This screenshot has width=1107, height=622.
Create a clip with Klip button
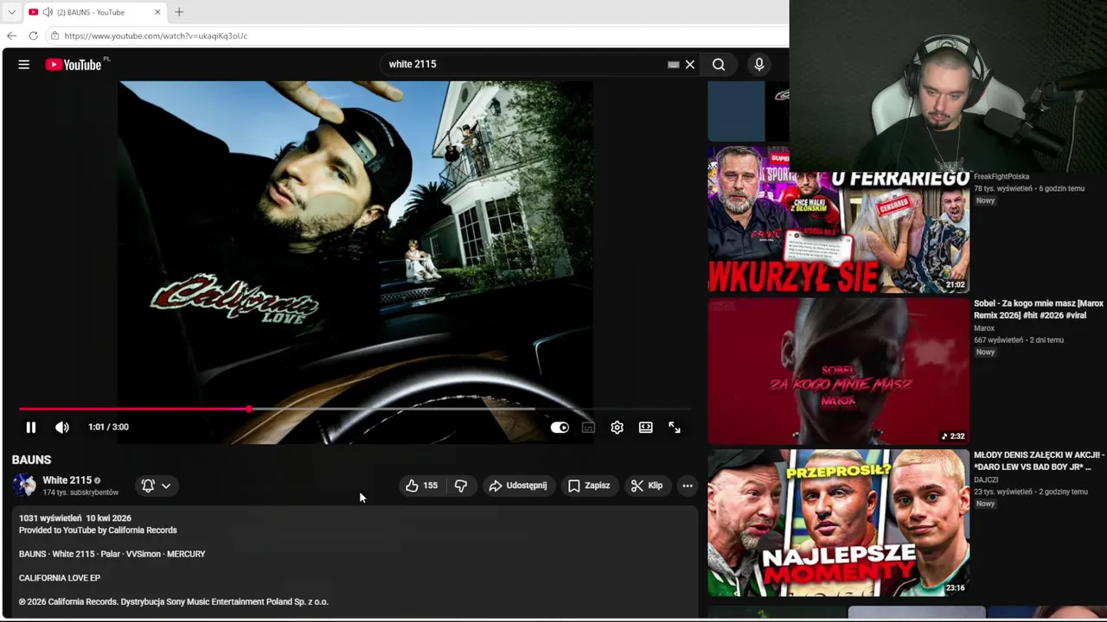[x=646, y=486]
